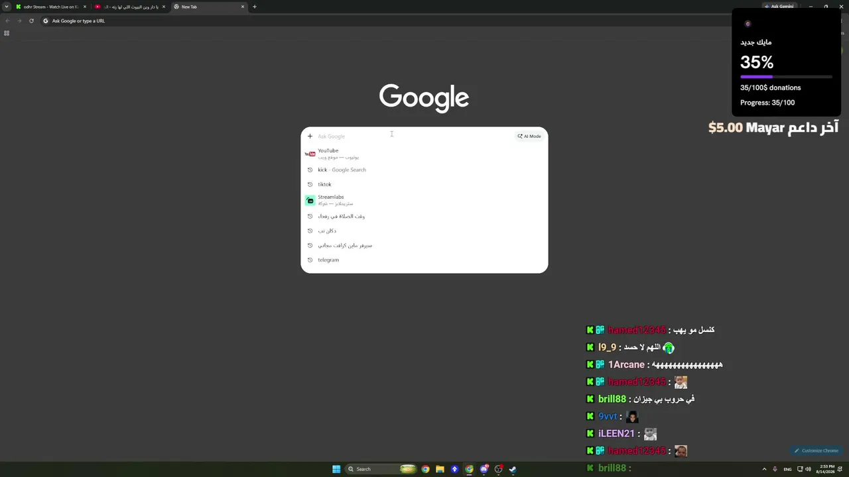The image size is (849, 477).
Task: Focus the address bar URL field
Action: click(385, 21)
